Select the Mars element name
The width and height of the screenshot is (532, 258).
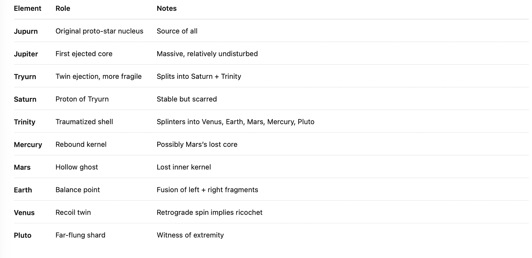(x=22, y=167)
